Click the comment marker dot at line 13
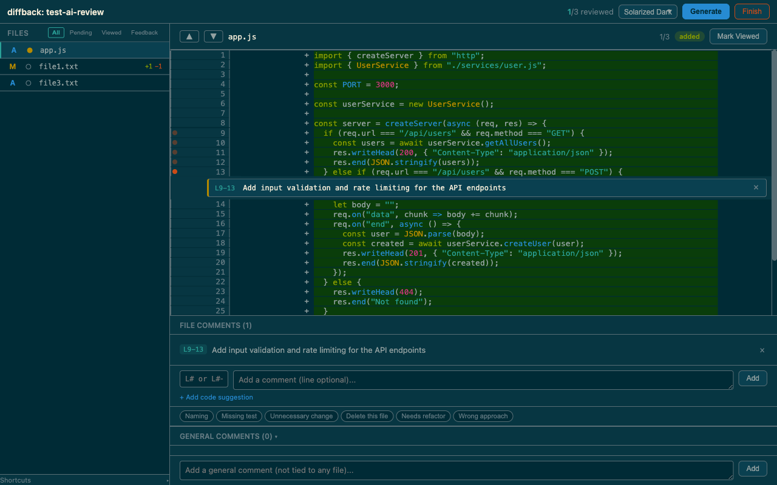This screenshot has width=777, height=485. click(175, 172)
